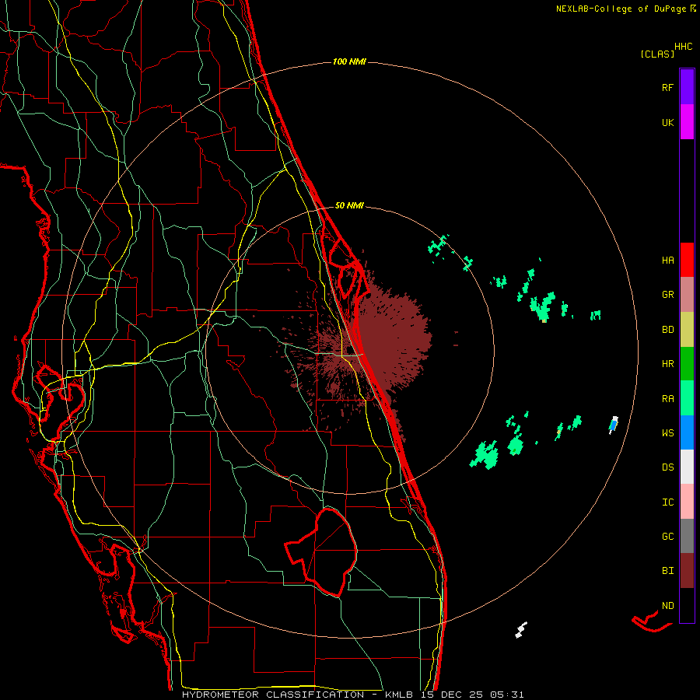
Task: Click the UK legend label
Action: (667, 123)
